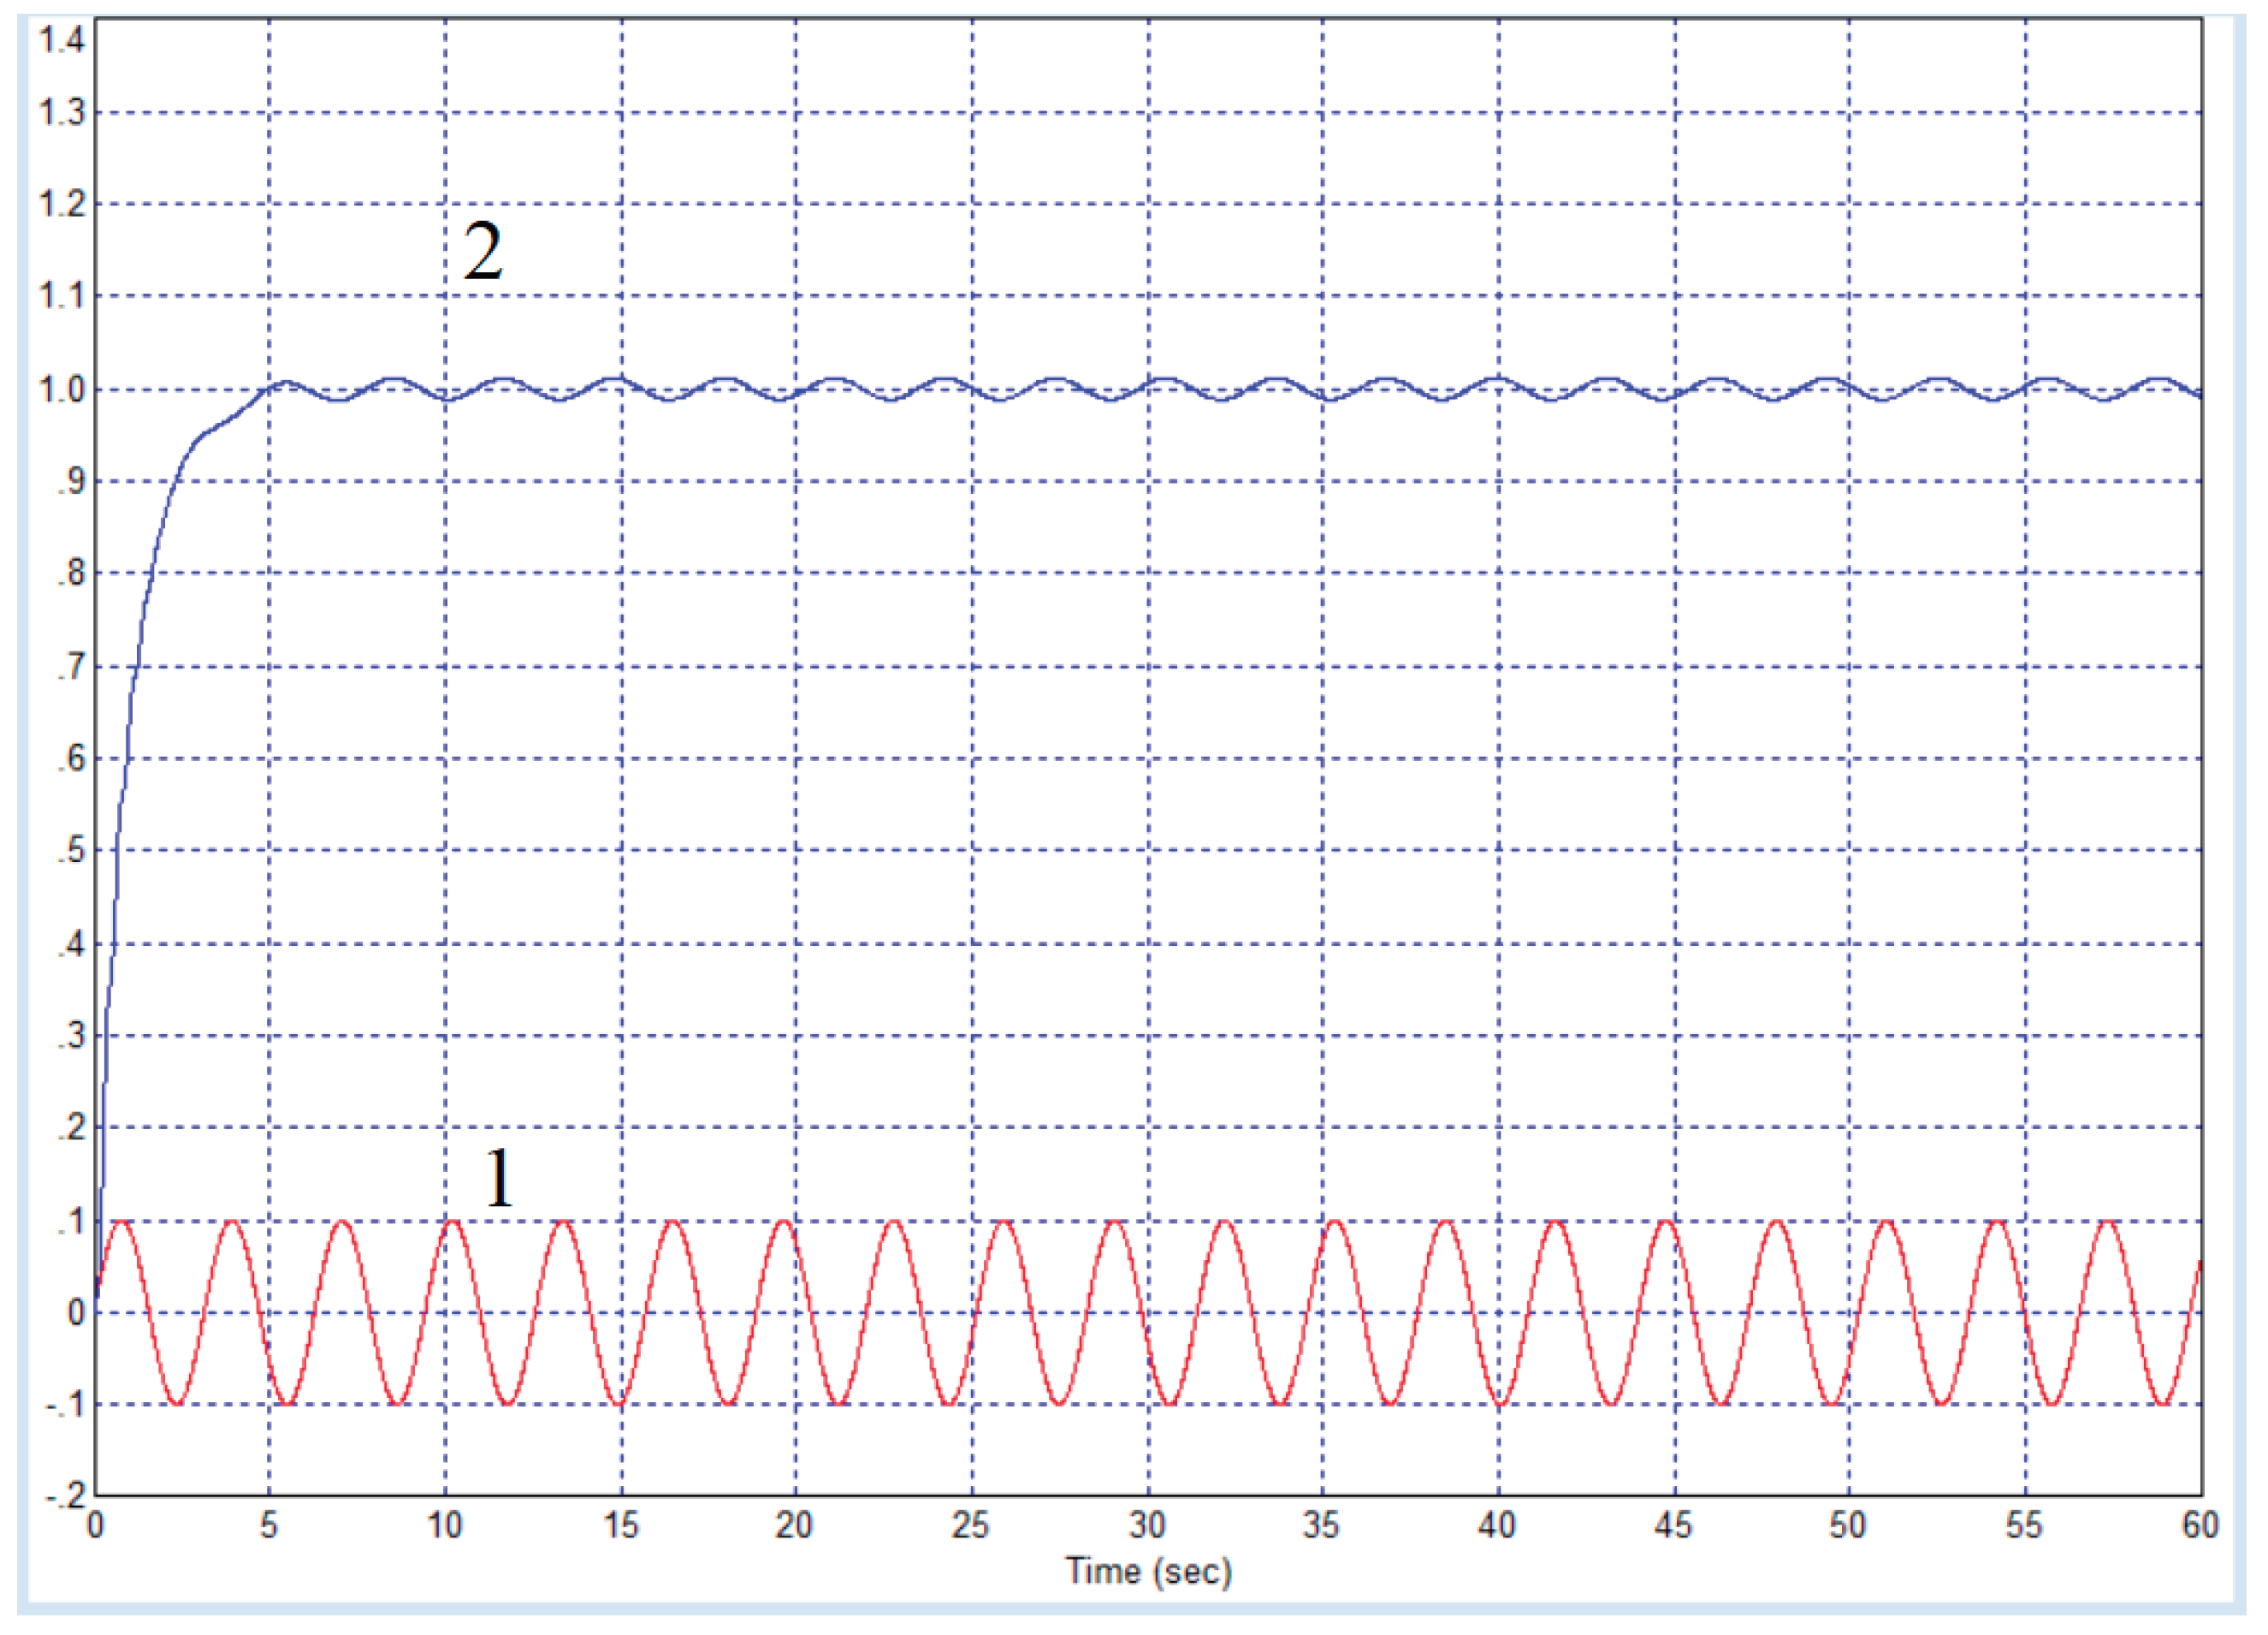Click the y-axis tick label ".2"
This screenshot has width=2268, height=1635.
72,1129
